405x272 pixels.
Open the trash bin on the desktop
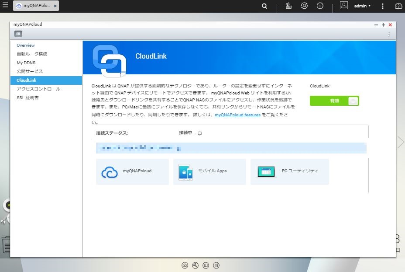(x=6, y=244)
